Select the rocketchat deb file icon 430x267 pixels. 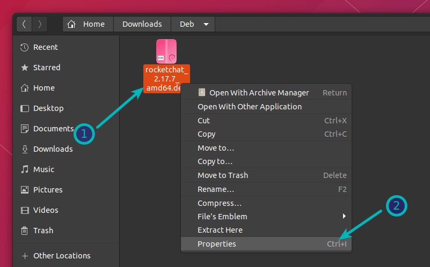click(166, 51)
